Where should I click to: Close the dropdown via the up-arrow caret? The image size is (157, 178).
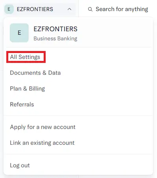point(69,9)
